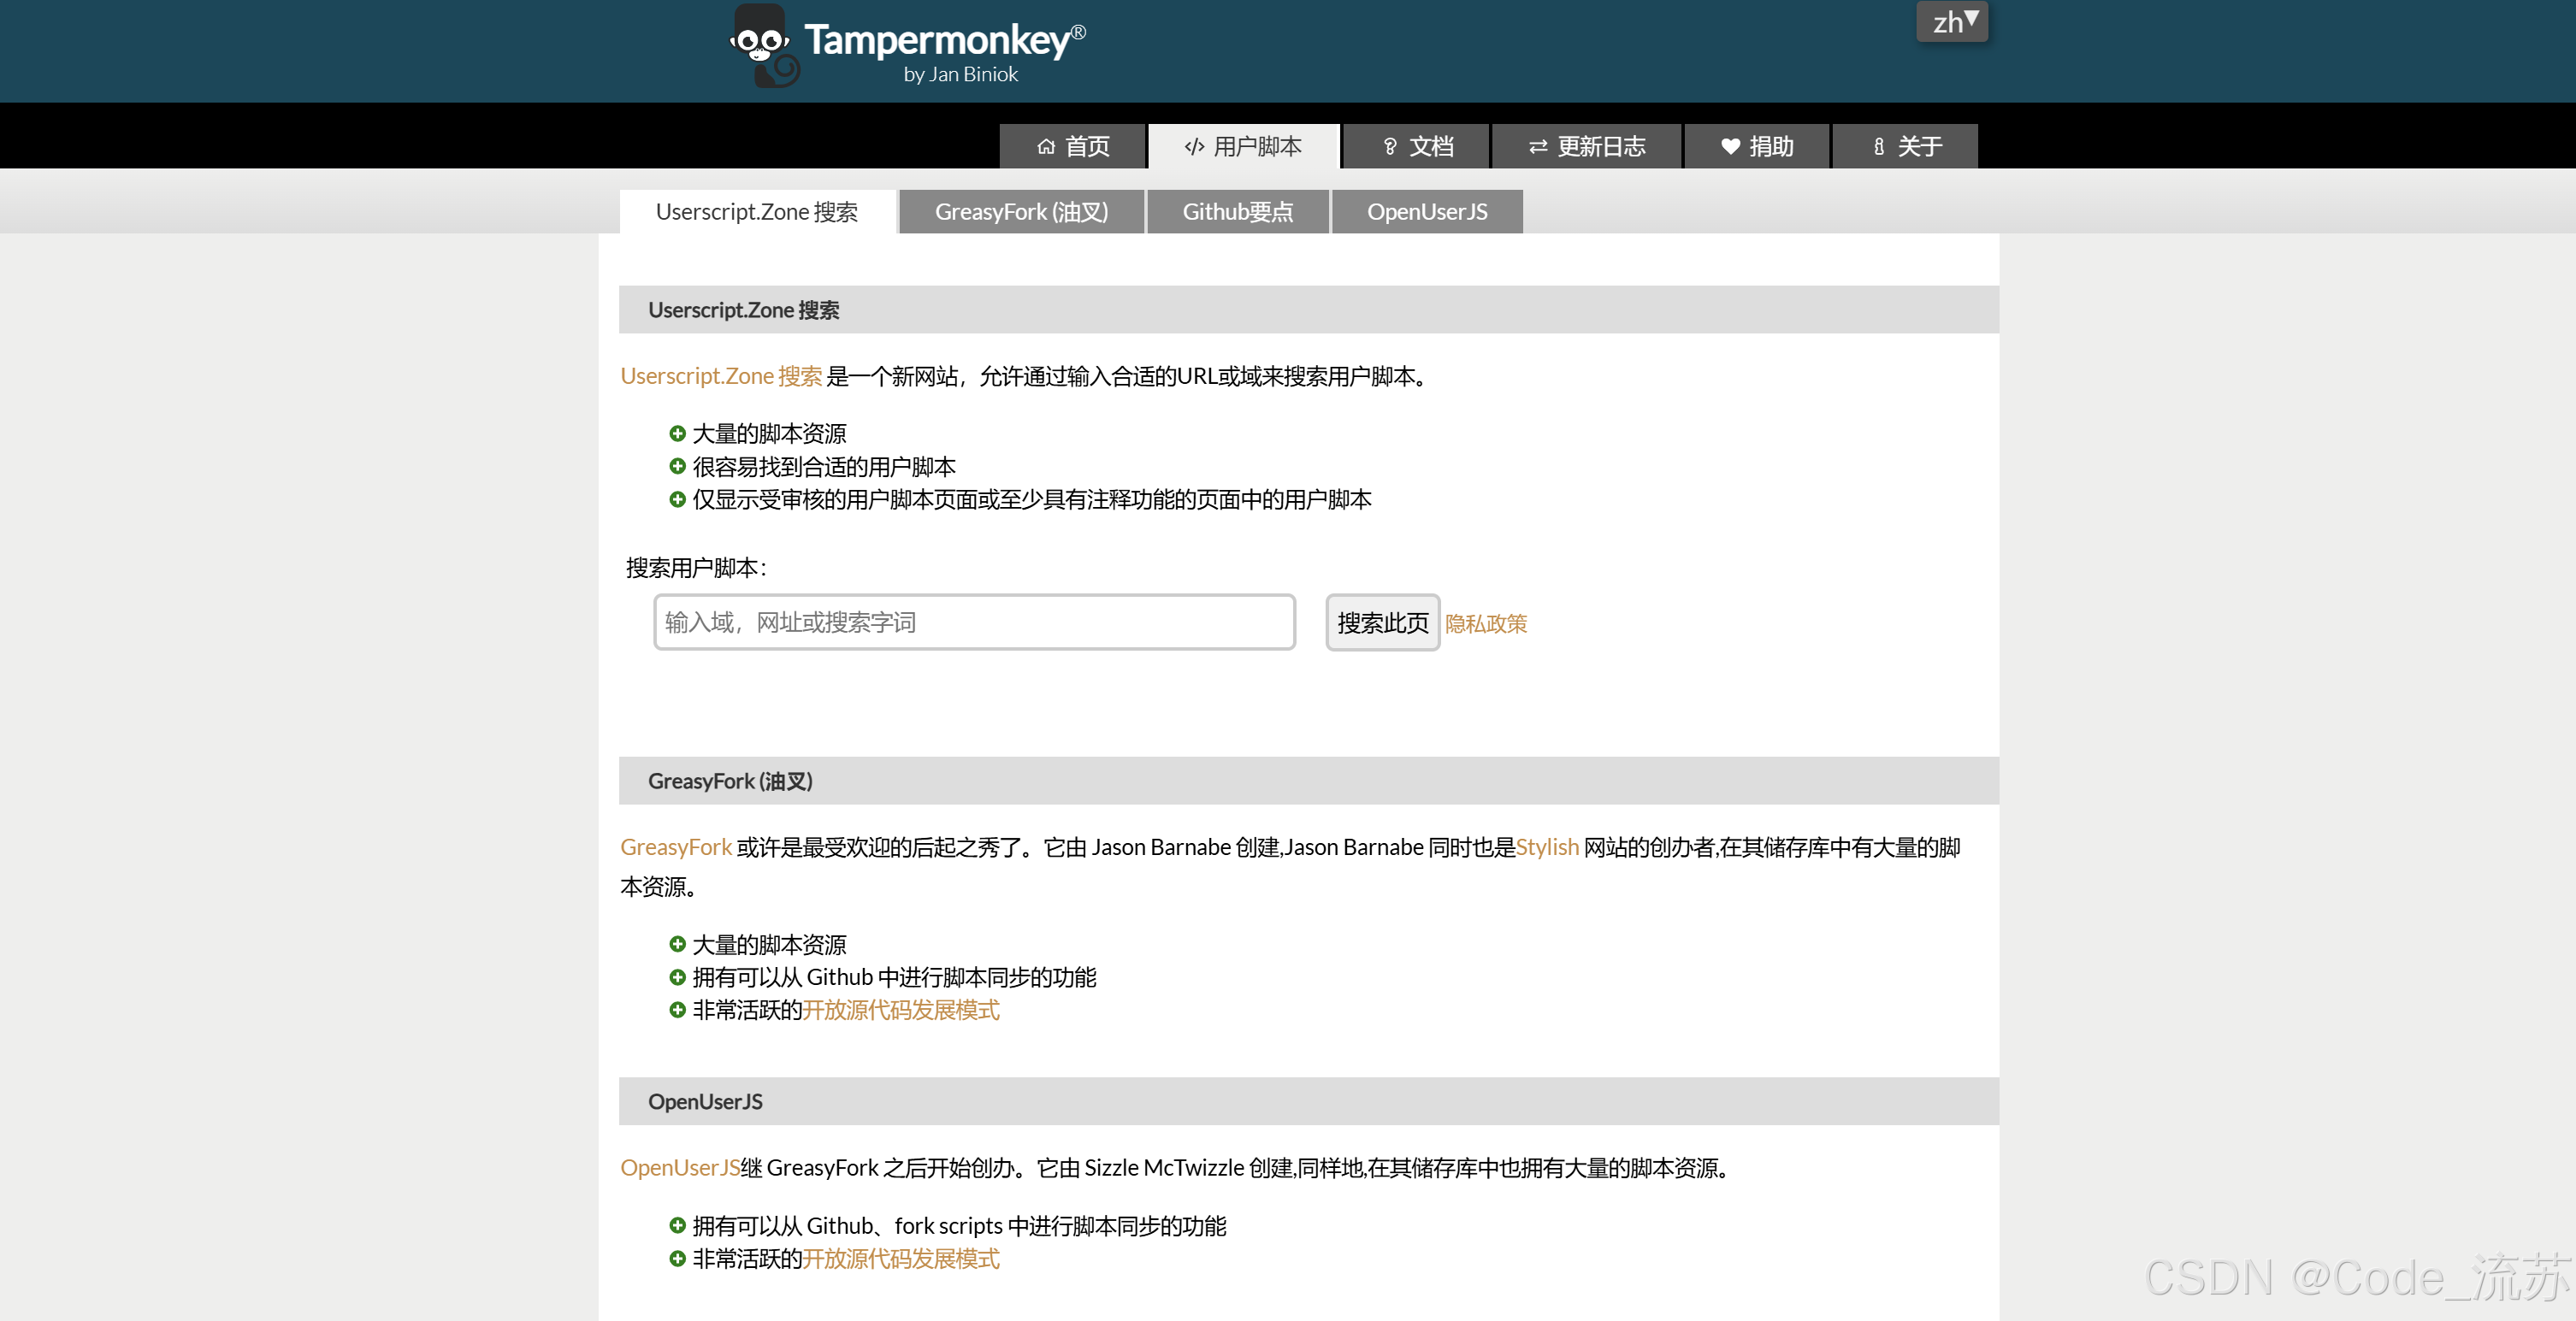The height and width of the screenshot is (1321, 2576).
Task: Click the Tampermonkey monkey logo
Action: [x=762, y=45]
